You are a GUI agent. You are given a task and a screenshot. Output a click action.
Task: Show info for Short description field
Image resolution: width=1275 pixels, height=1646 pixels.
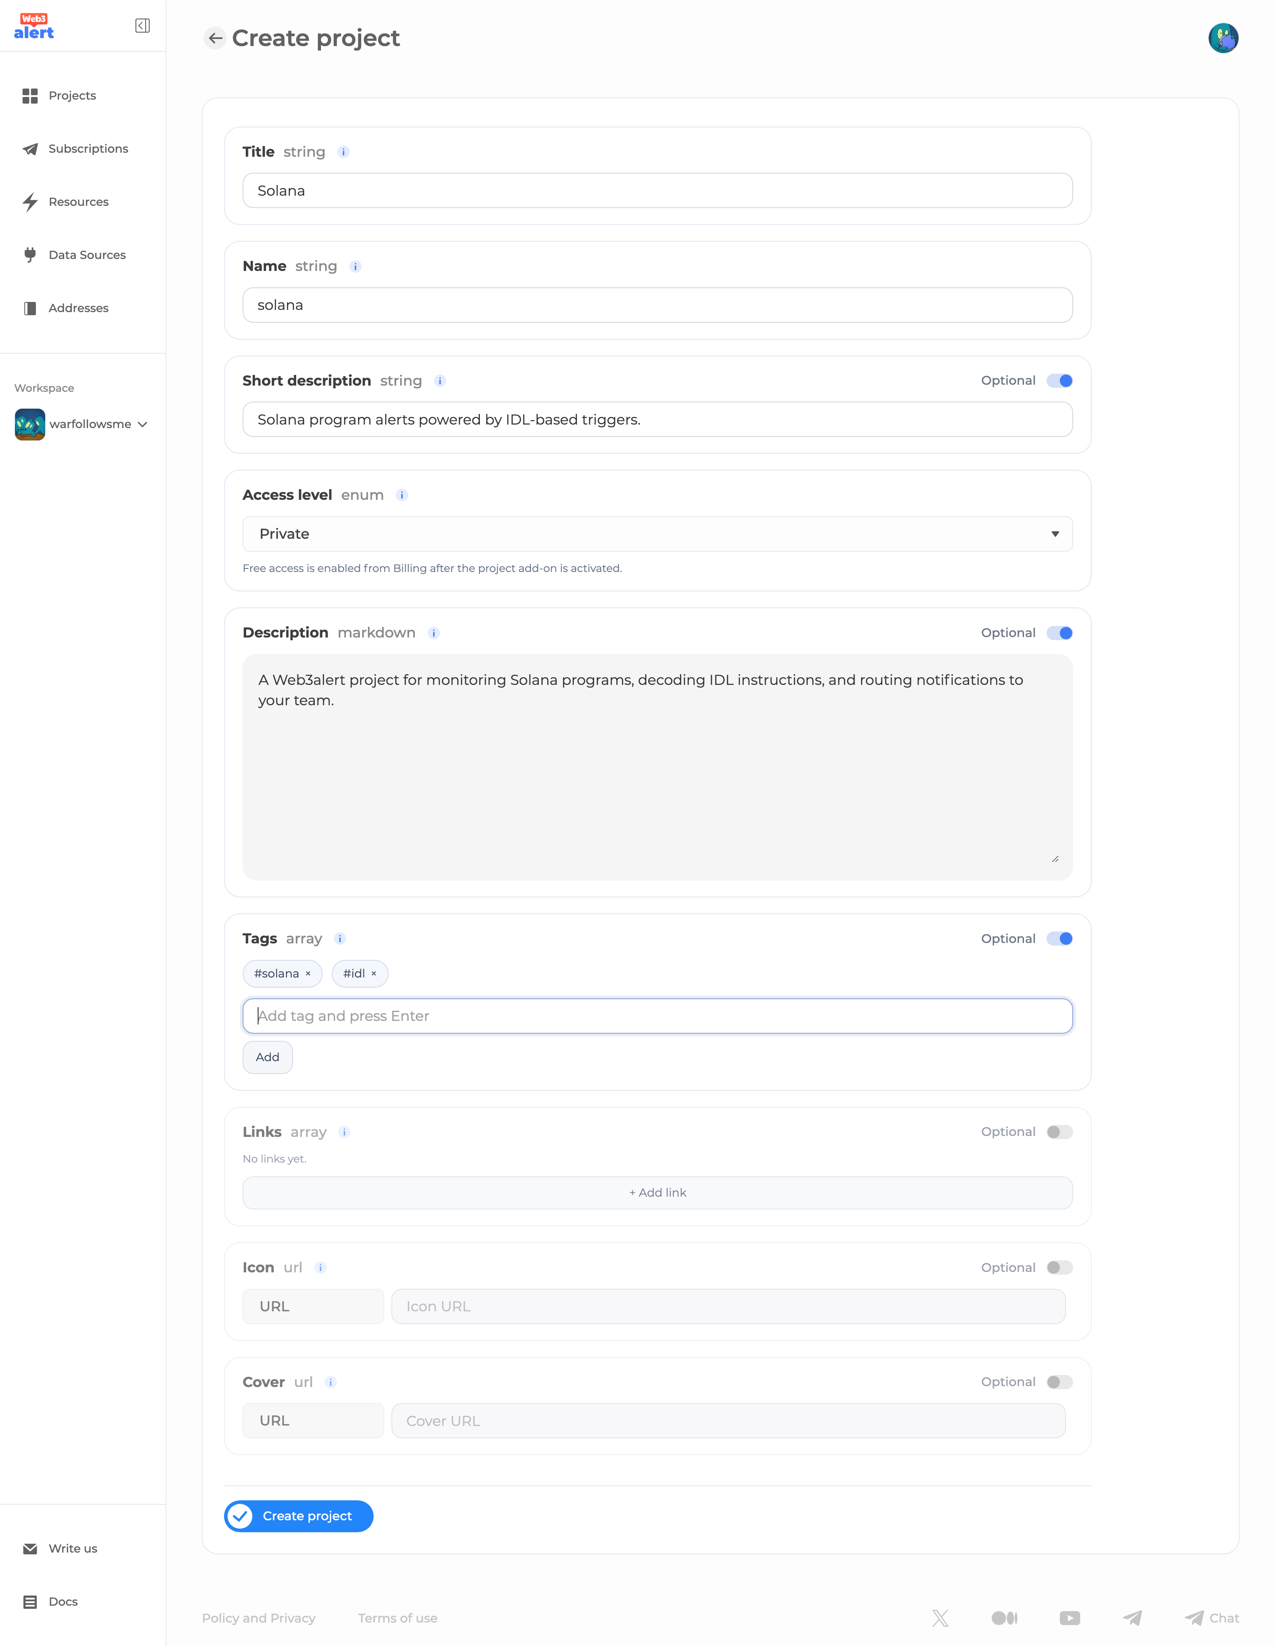440,381
